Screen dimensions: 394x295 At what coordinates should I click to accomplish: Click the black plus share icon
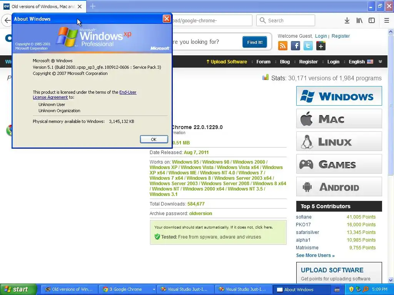[x=321, y=46]
